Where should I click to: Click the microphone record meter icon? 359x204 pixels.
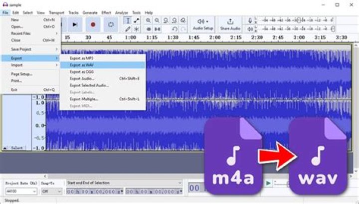250,21
